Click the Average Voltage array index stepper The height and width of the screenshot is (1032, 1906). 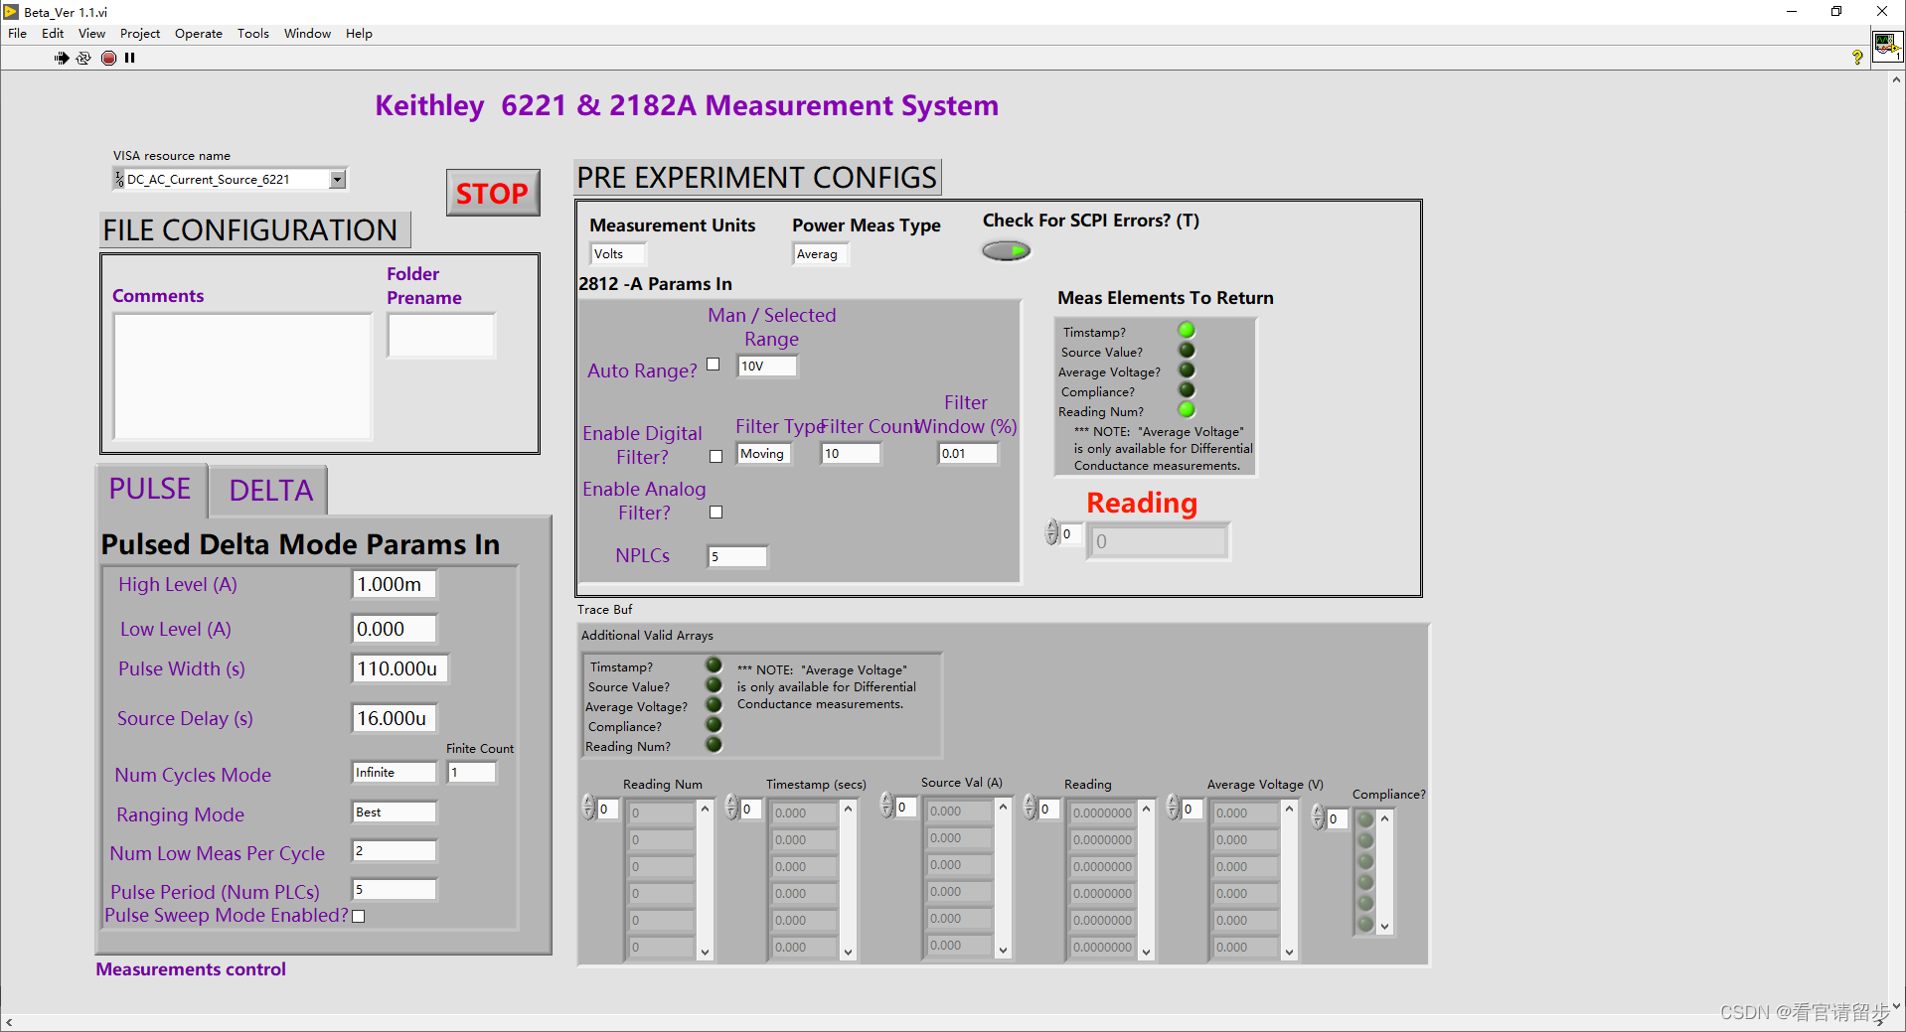click(1173, 808)
